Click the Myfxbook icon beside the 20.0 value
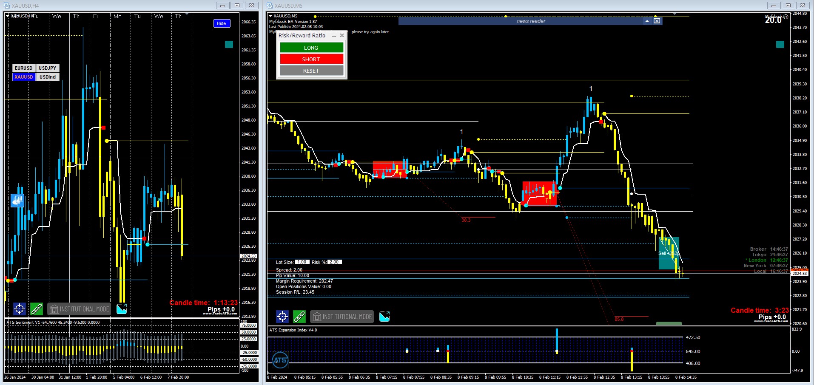This screenshot has width=814, height=385. click(786, 17)
